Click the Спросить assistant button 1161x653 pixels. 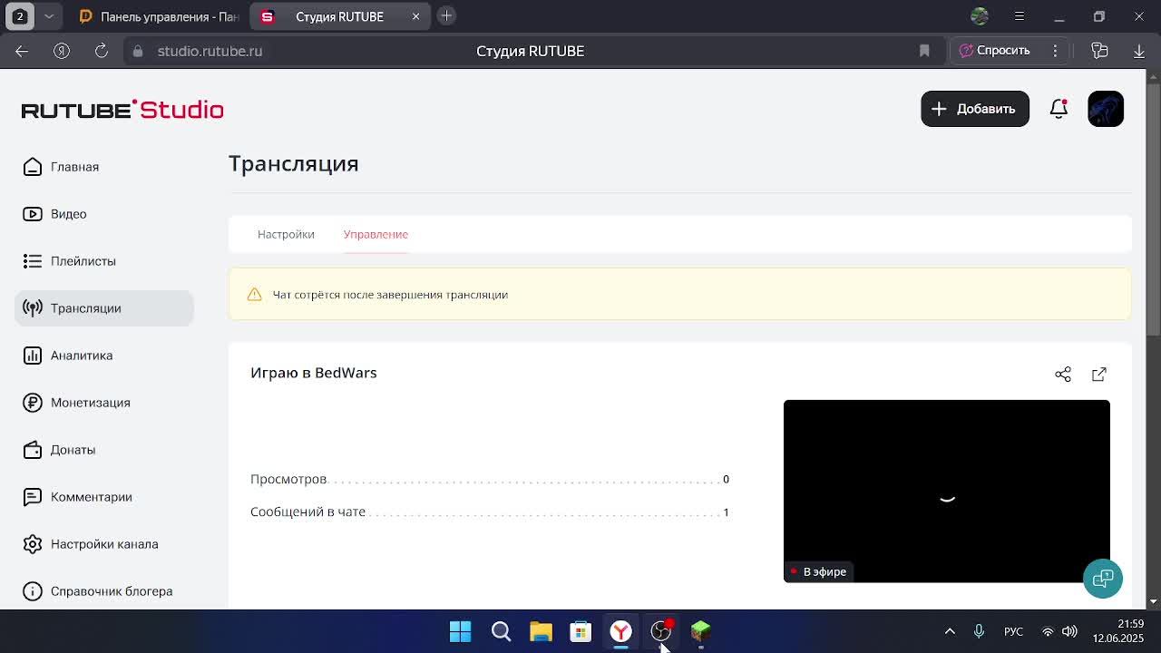click(995, 51)
